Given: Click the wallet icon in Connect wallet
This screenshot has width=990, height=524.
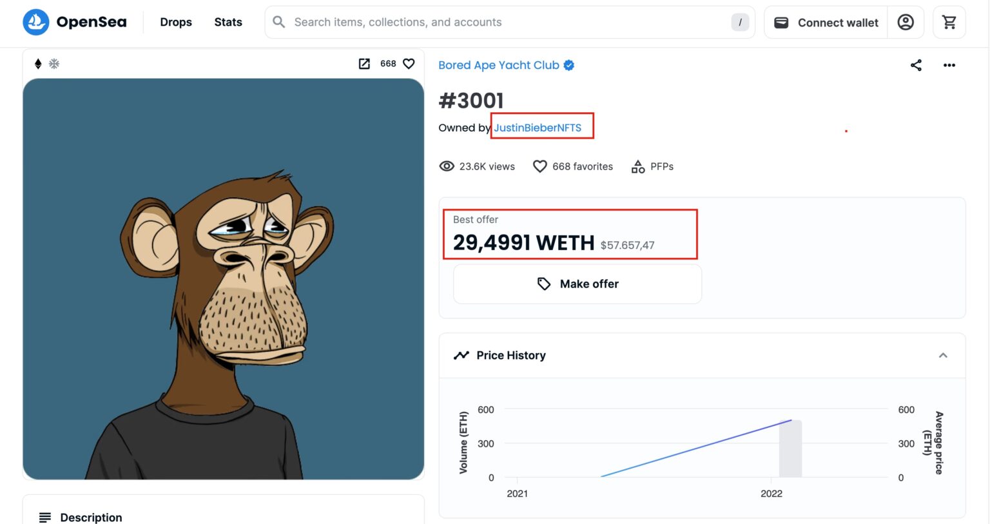Looking at the screenshot, I should [781, 23].
